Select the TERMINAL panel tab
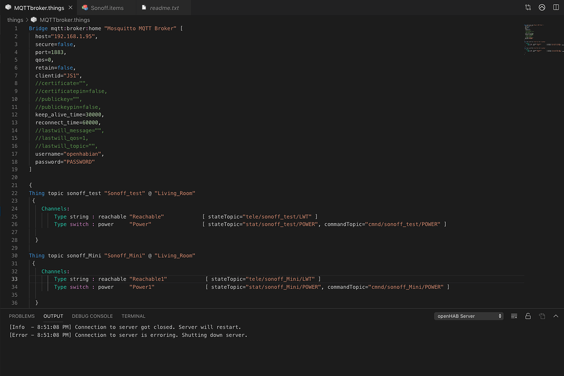Viewport: 564px width, 376px height. (133, 316)
